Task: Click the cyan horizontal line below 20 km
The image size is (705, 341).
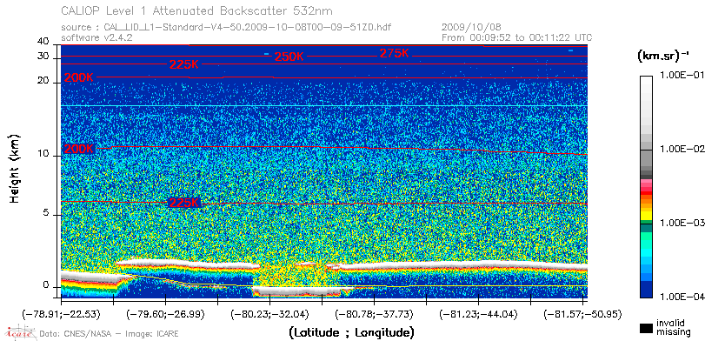Action: tap(324, 106)
